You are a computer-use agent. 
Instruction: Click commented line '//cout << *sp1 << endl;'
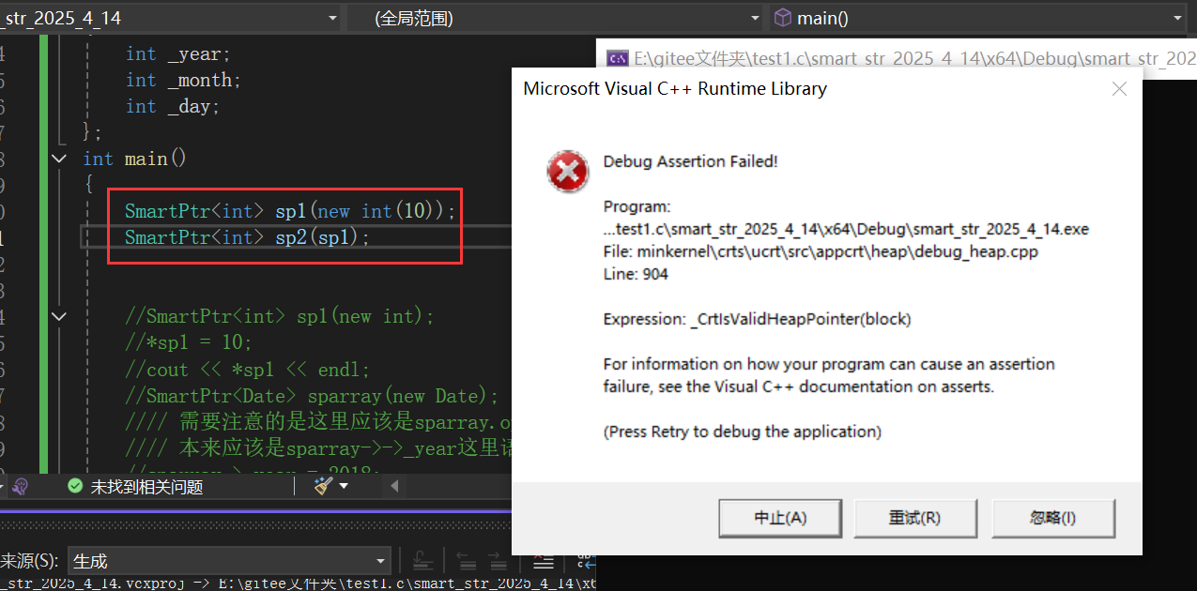pyautogui.click(x=248, y=370)
